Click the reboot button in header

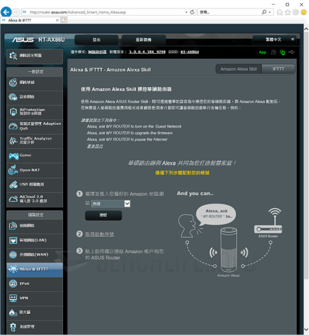[144, 40]
